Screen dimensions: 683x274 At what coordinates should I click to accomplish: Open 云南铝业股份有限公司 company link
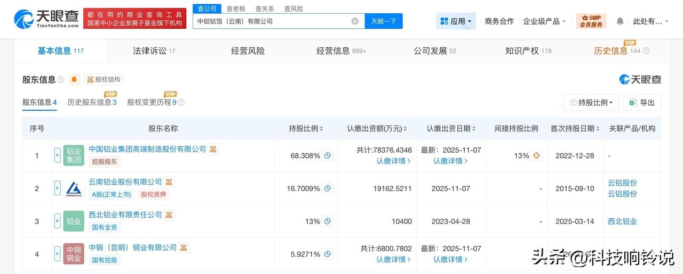pos(125,182)
